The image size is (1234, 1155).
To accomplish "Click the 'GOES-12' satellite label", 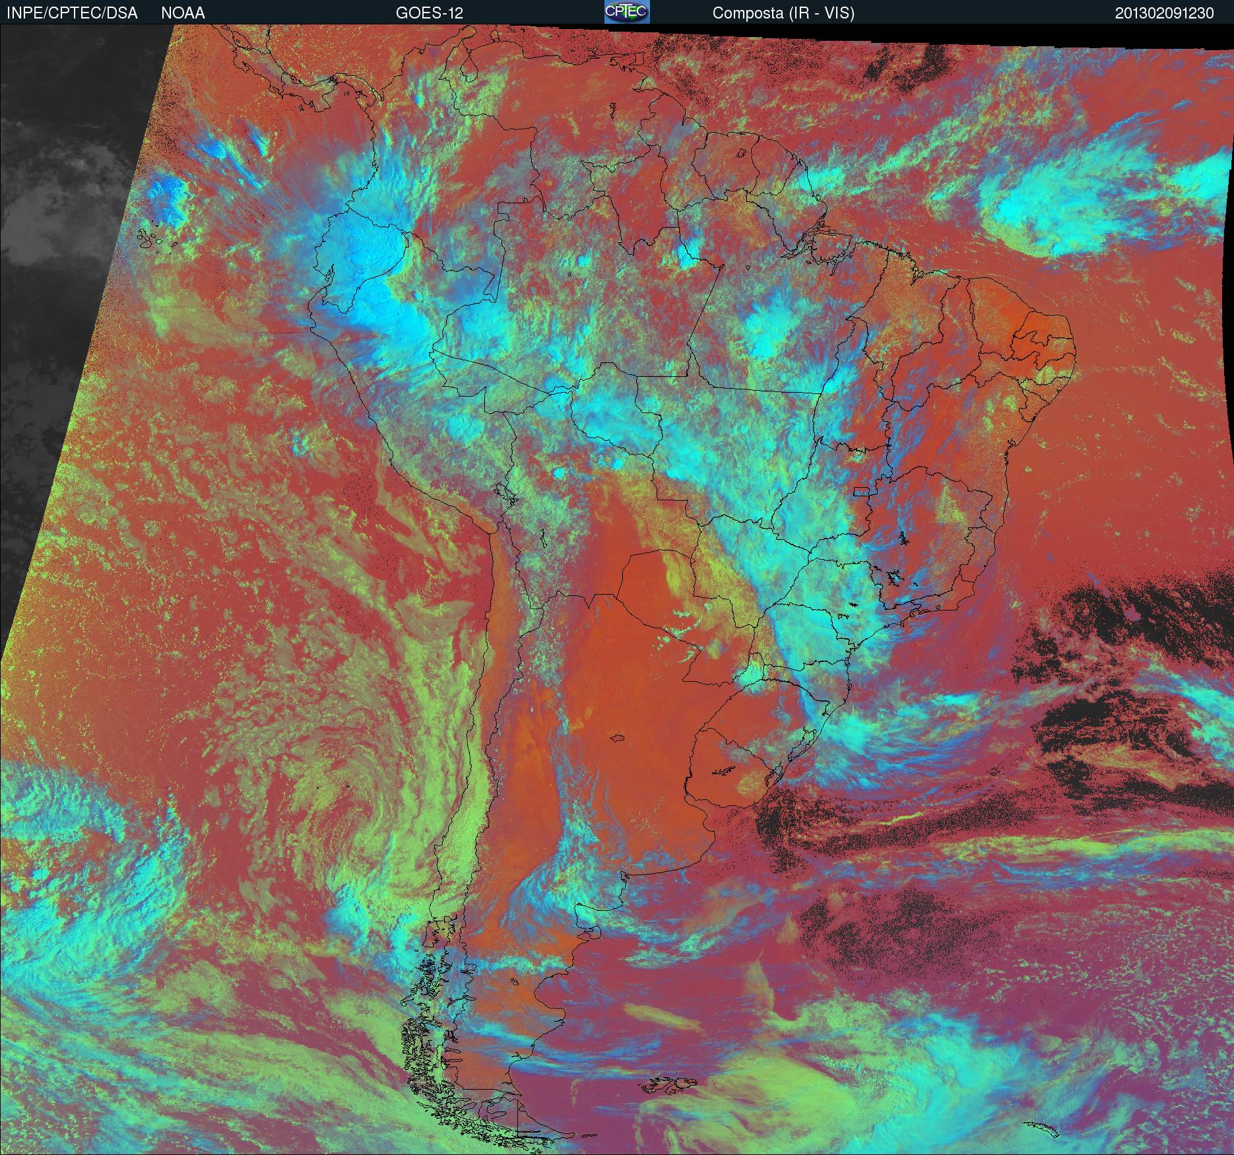I will coord(429,13).
